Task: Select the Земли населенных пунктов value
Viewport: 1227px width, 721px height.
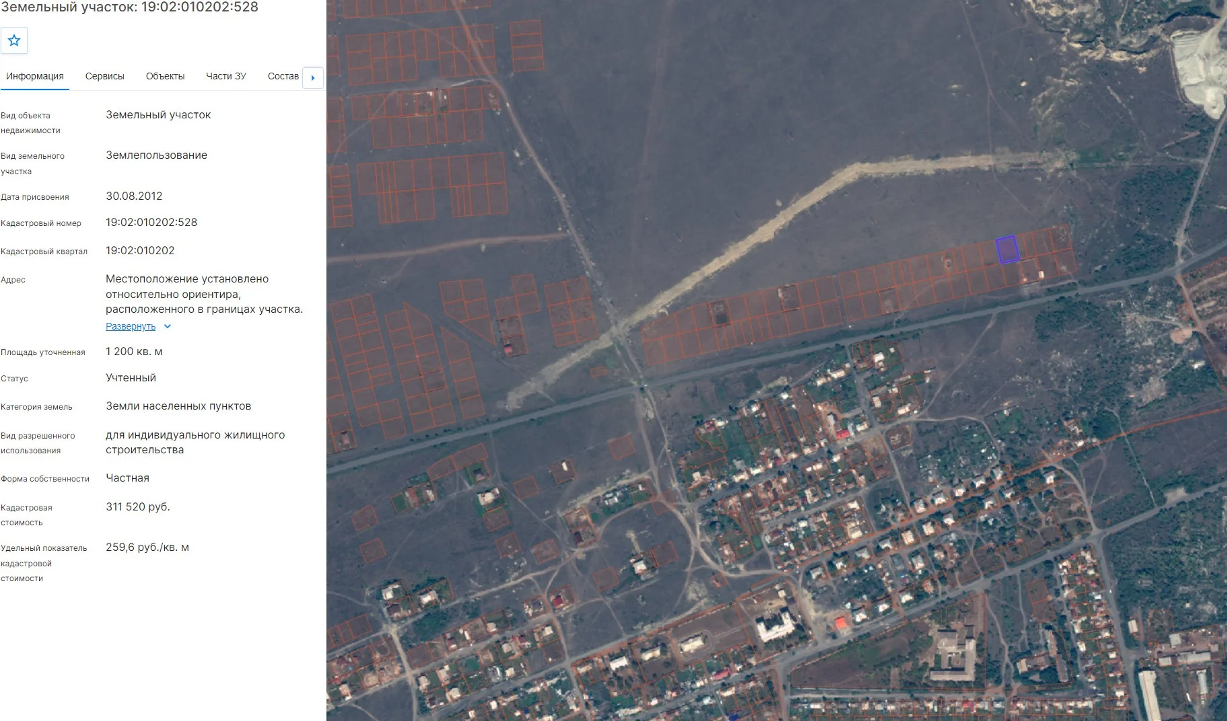Action: coord(178,406)
